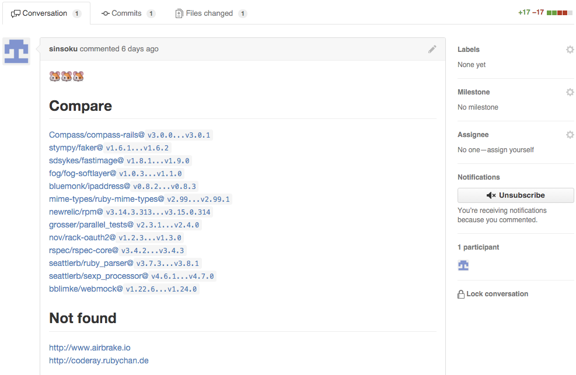Click the +17 −17 diffstat bar
This screenshot has width=576, height=375.
click(545, 12)
